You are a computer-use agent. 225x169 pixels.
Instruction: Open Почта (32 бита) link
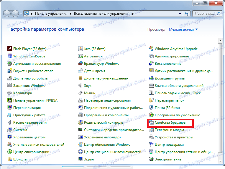(167, 107)
